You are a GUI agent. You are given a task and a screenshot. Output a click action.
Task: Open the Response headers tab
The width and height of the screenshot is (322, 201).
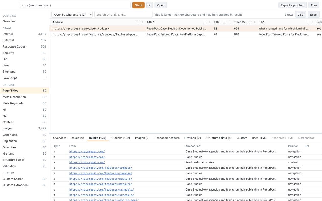167,138
